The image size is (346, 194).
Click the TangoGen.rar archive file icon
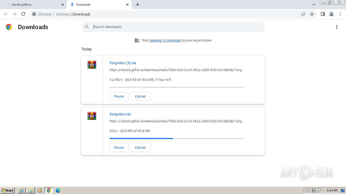click(x=92, y=116)
